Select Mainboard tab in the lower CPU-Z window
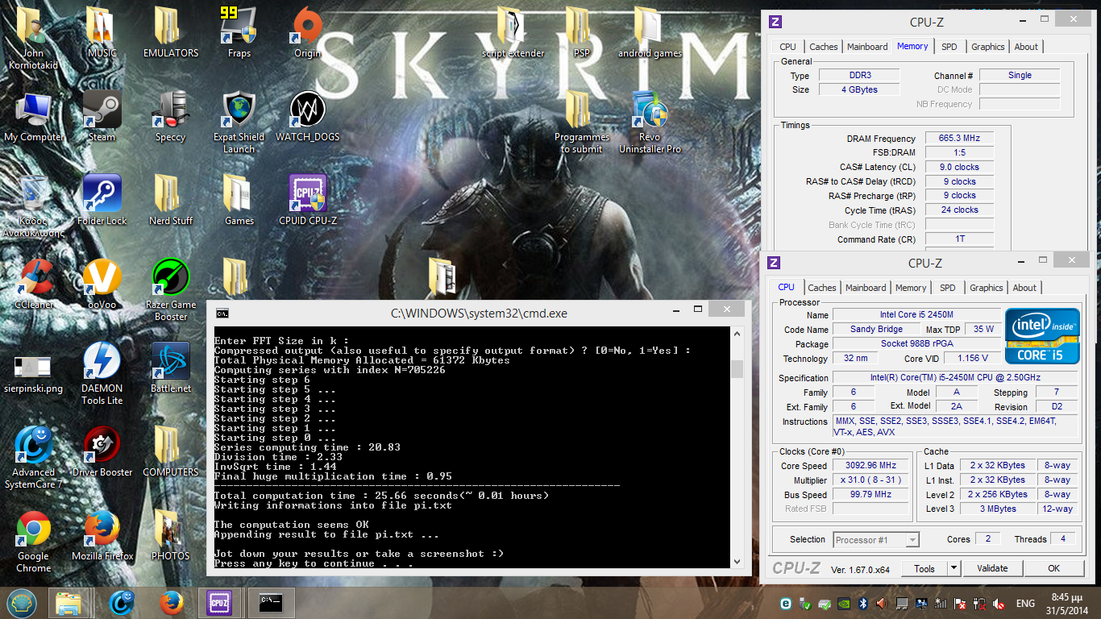1101x619 pixels. pyautogui.click(x=866, y=288)
